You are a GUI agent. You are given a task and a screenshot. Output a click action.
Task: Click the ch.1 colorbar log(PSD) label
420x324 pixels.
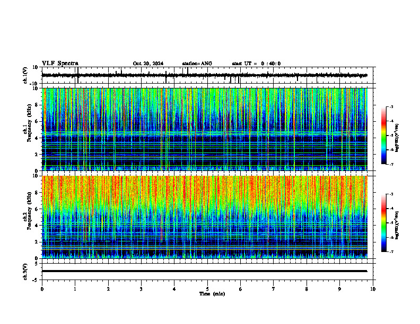click(397, 138)
